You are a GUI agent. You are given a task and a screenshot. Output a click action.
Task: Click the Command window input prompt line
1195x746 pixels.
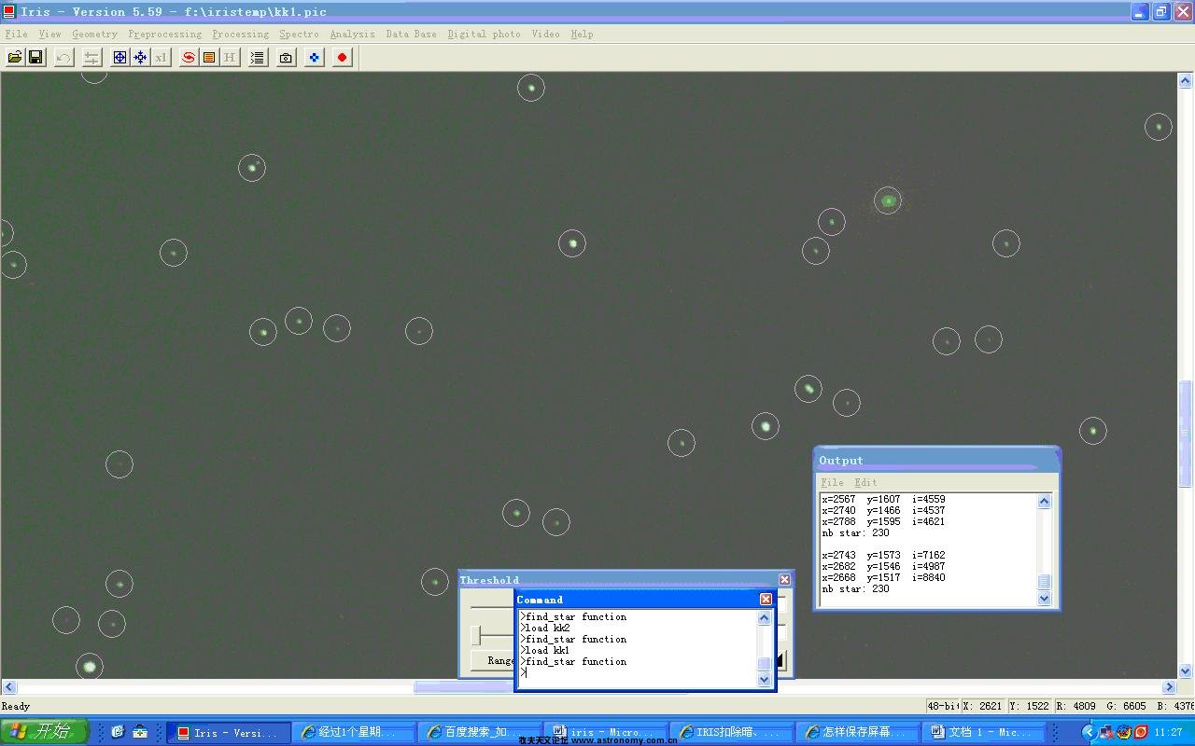638,672
